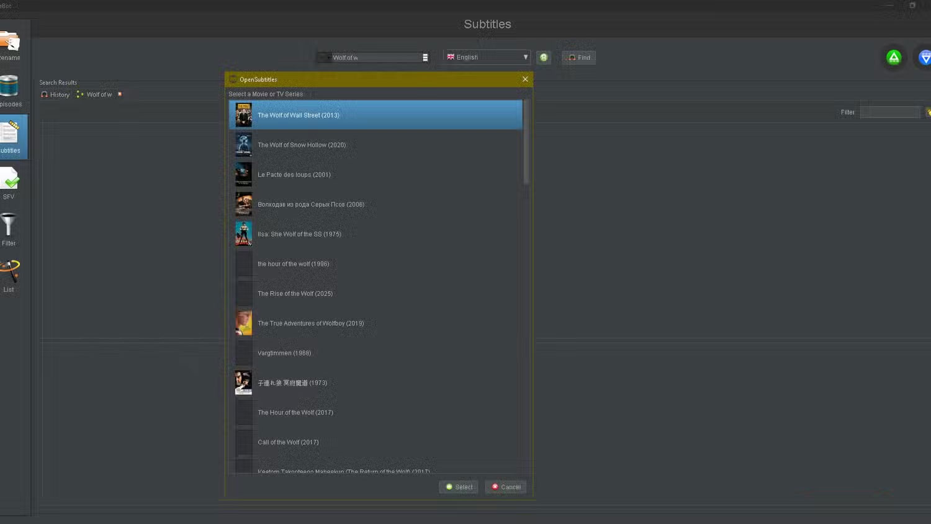The image size is (931, 524).
Task: Choose 'The Wolf of Snow Hollow (2020)' entry
Action: pyautogui.click(x=302, y=145)
